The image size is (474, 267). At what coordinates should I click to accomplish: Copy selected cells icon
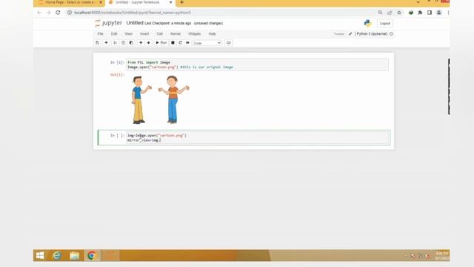tap(123, 43)
